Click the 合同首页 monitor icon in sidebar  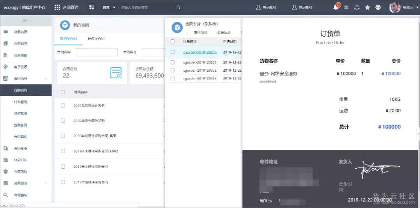pos(5,32)
